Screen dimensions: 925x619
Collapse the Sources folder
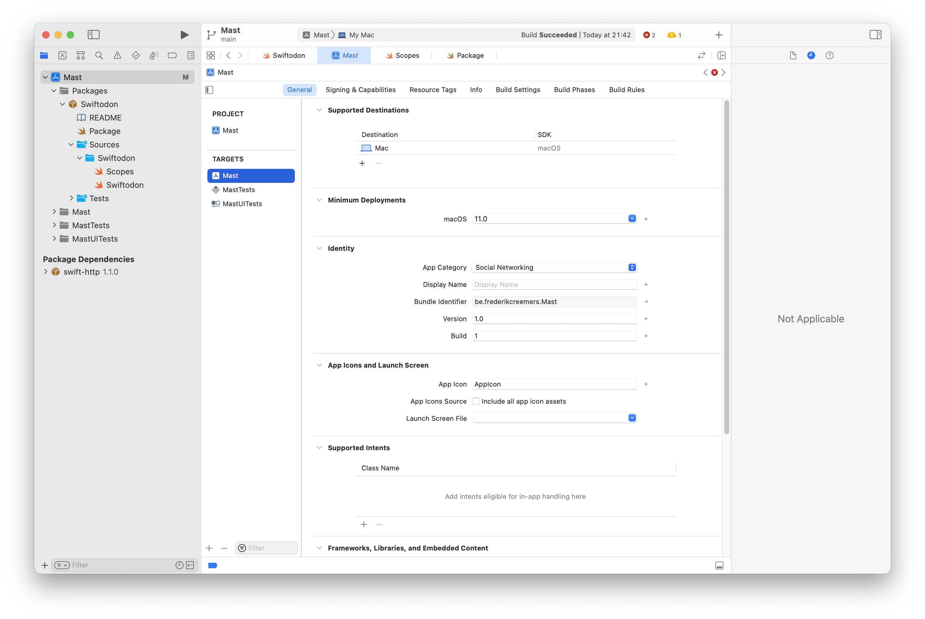71,144
